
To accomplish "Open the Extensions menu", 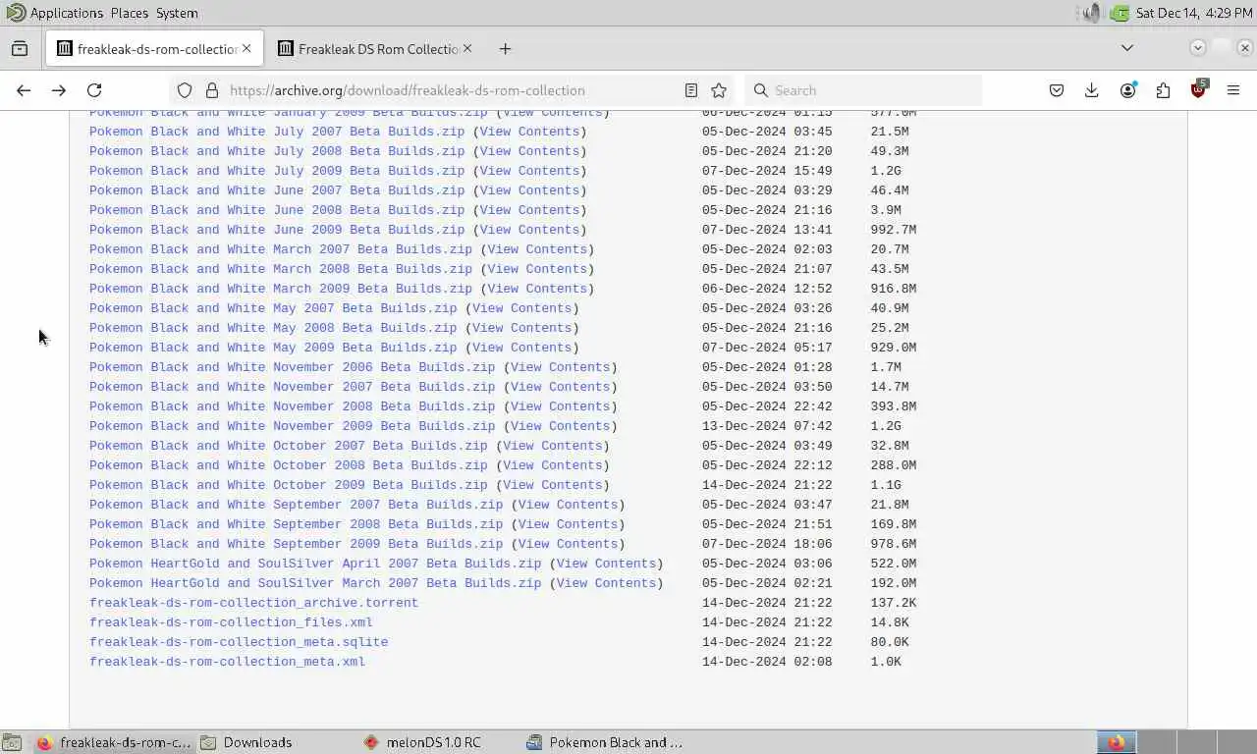I will [1163, 90].
